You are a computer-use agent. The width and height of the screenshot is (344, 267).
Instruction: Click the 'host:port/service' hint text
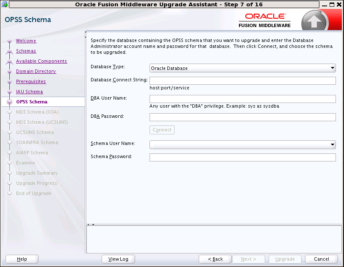(x=169, y=88)
